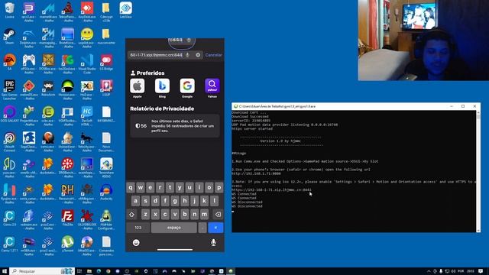Tap the microphone in the address bar

coord(187,55)
